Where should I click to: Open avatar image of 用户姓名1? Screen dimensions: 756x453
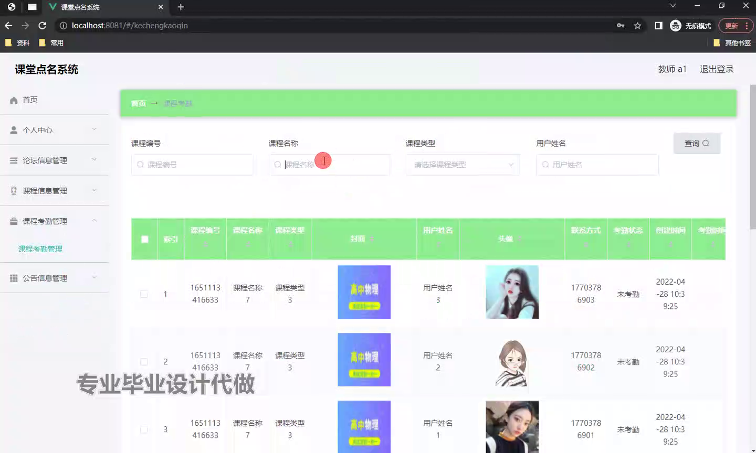[x=512, y=427]
